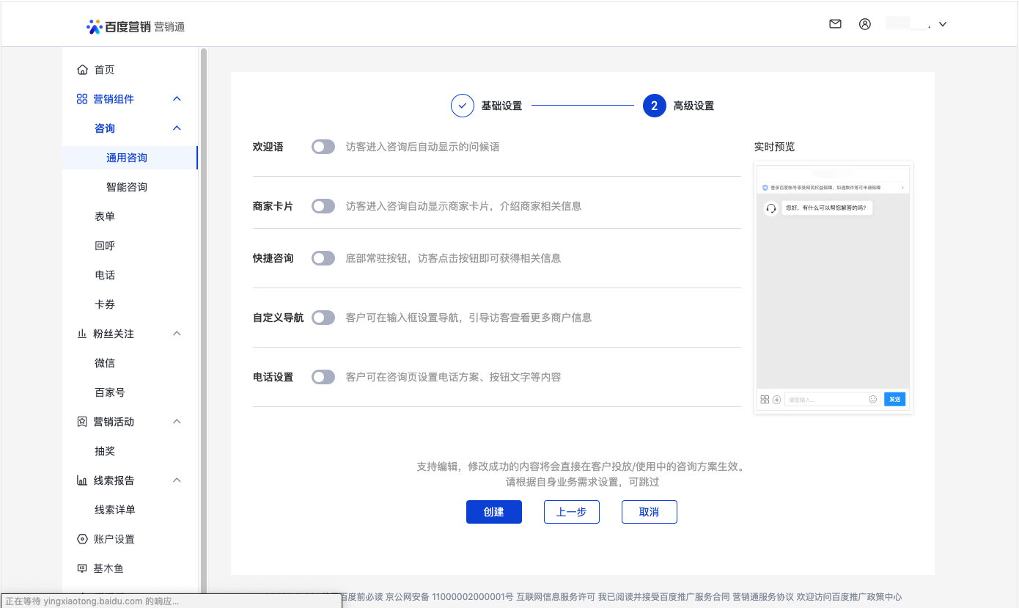Click the emoji smiley icon in chat preview
Image resolution: width=1019 pixels, height=608 pixels.
tap(872, 398)
